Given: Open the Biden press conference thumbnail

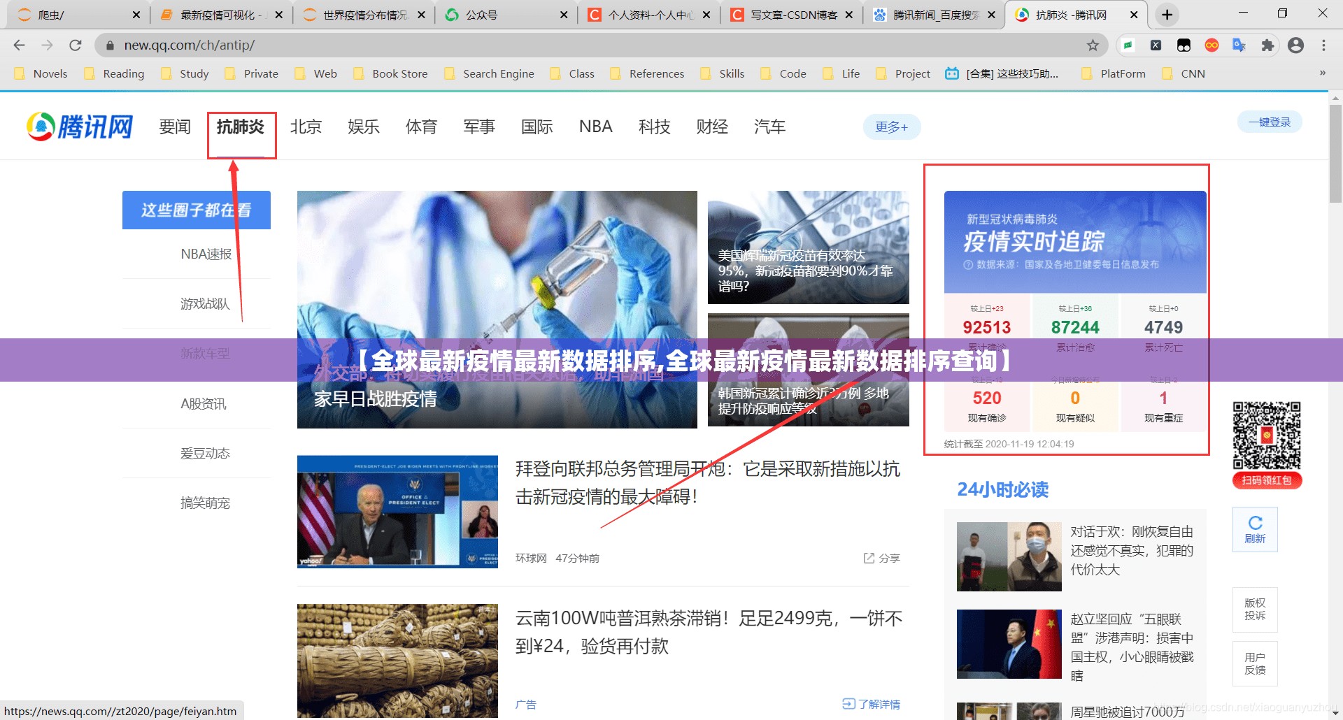Looking at the screenshot, I should [x=397, y=512].
